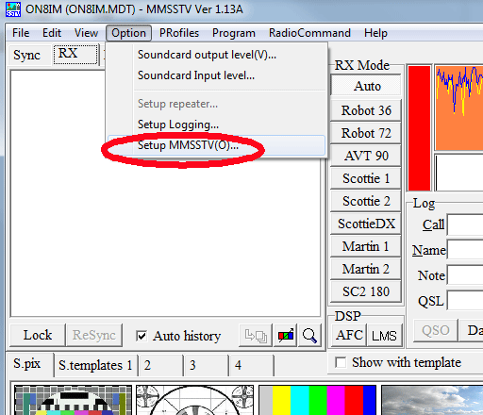Switch to the RX tab

point(75,54)
